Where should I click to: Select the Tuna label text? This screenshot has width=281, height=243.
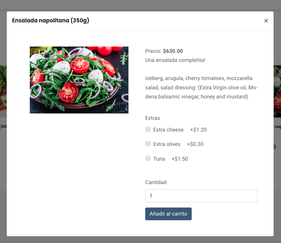[x=159, y=159]
